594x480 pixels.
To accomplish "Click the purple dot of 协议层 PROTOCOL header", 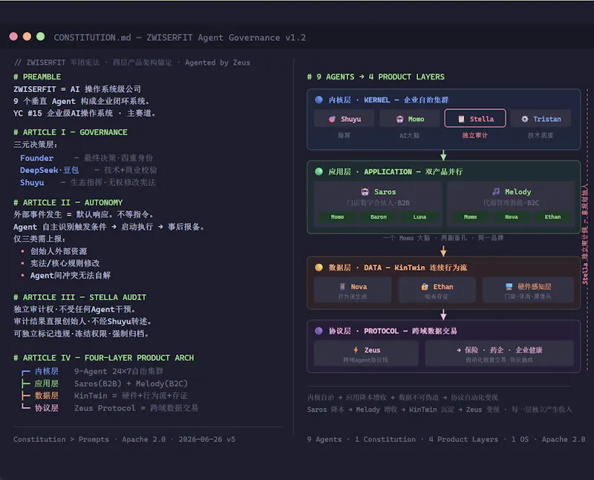I will [319, 331].
